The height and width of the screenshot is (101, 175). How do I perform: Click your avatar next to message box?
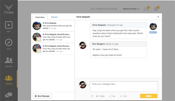point(83,85)
